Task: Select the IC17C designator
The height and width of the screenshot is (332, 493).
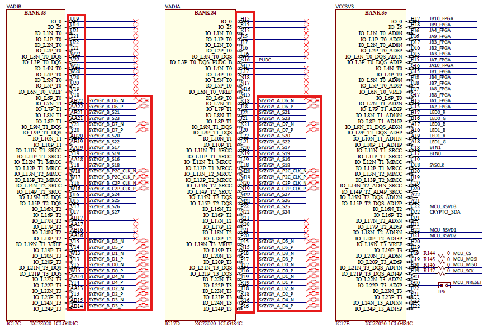Action: coord(13,324)
